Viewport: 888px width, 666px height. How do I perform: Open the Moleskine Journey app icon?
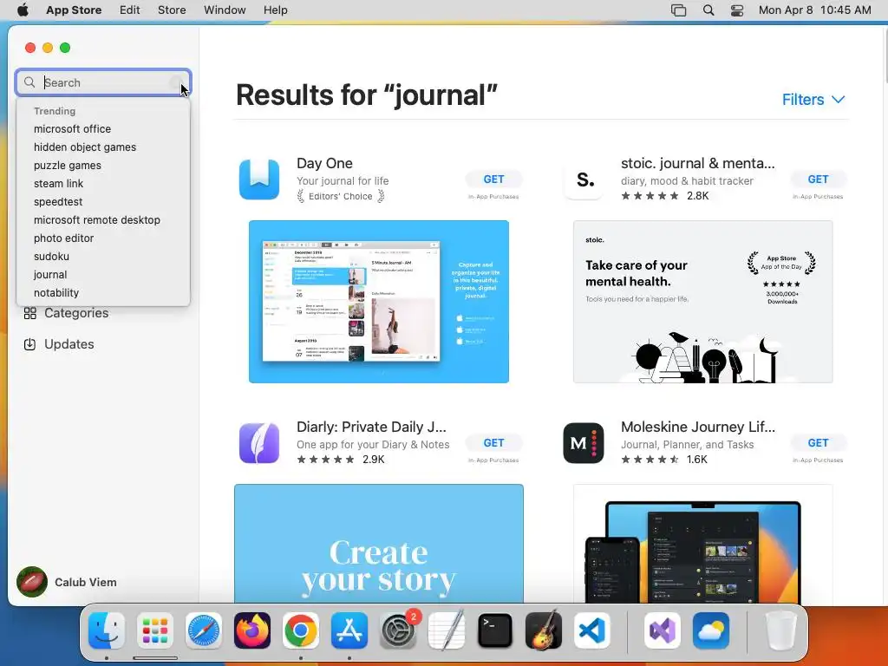[584, 443]
